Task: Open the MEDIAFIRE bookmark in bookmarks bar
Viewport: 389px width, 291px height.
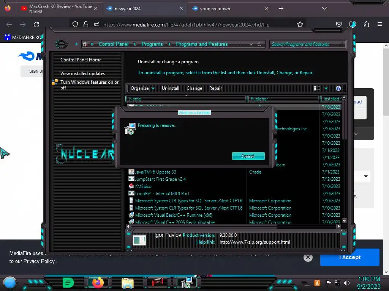Action: pyautogui.click(x=24, y=38)
